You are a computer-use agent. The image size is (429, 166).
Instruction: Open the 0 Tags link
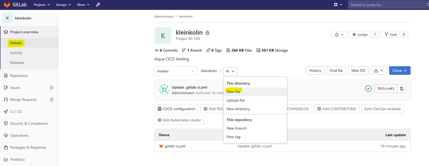(214, 51)
